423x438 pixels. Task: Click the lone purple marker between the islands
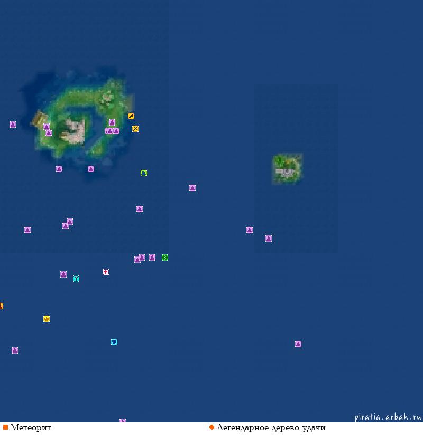click(x=192, y=188)
